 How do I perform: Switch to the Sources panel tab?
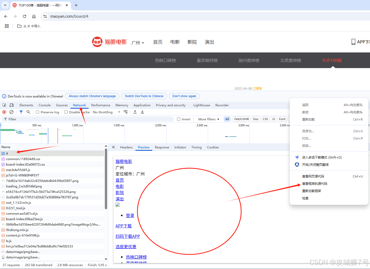click(62, 105)
